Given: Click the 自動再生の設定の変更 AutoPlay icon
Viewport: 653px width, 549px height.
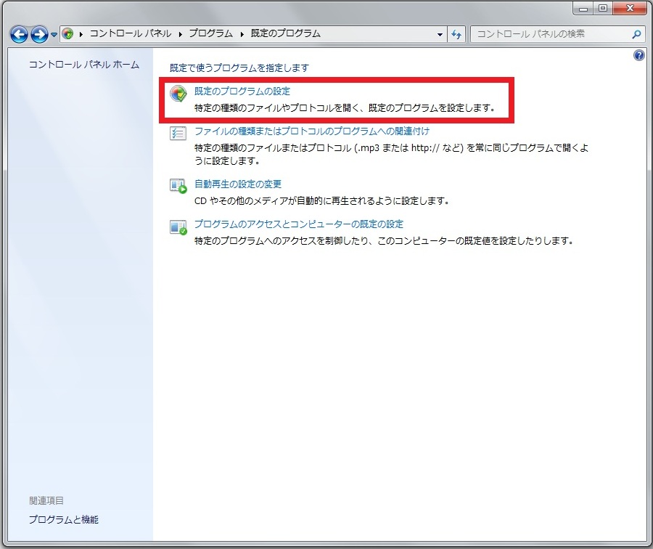Looking at the screenshot, I should tap(178, 186).
